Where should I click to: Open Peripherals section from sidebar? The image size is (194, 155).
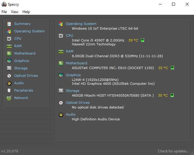(x=24, y=90)
